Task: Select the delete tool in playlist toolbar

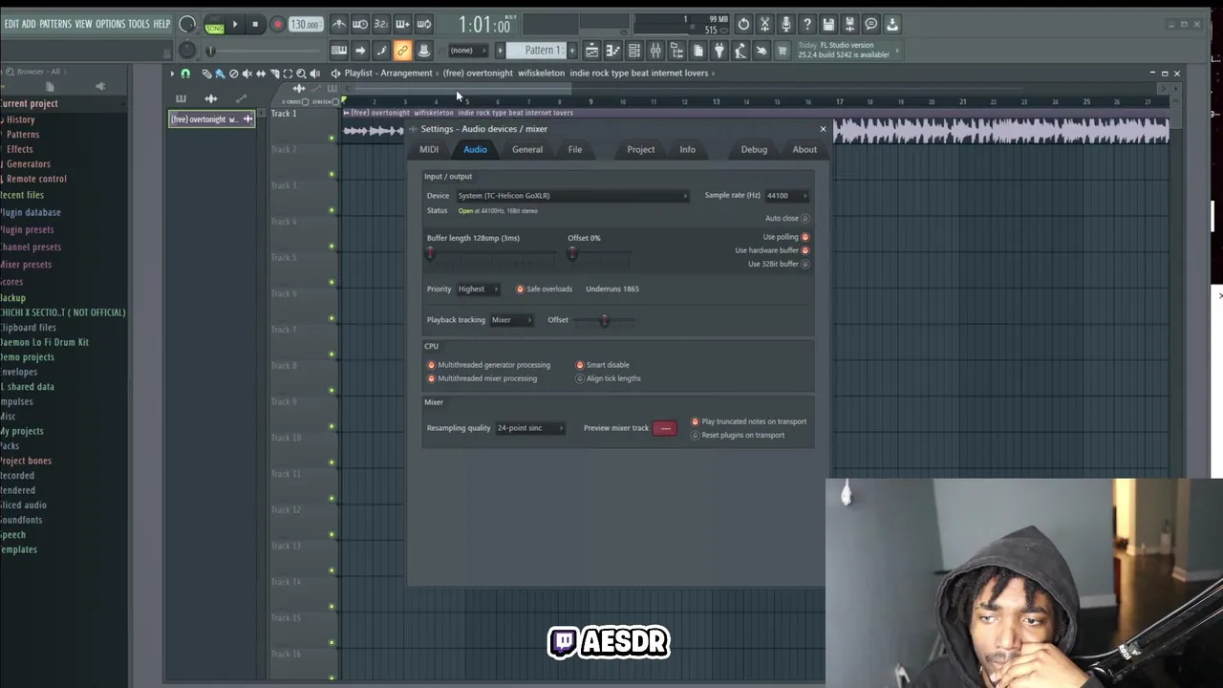Action: (x=233, y=74)
